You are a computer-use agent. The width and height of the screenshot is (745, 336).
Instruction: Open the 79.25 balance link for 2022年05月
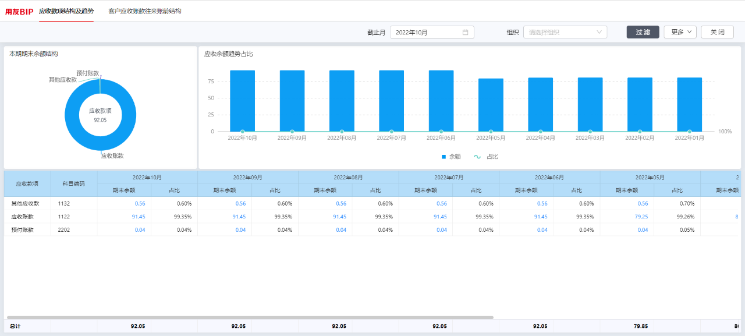[x=642, y=217]
